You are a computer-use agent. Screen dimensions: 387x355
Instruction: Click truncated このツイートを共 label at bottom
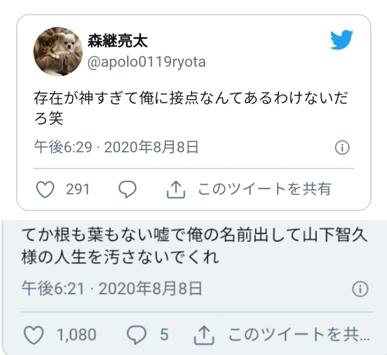tap(299, 335)
